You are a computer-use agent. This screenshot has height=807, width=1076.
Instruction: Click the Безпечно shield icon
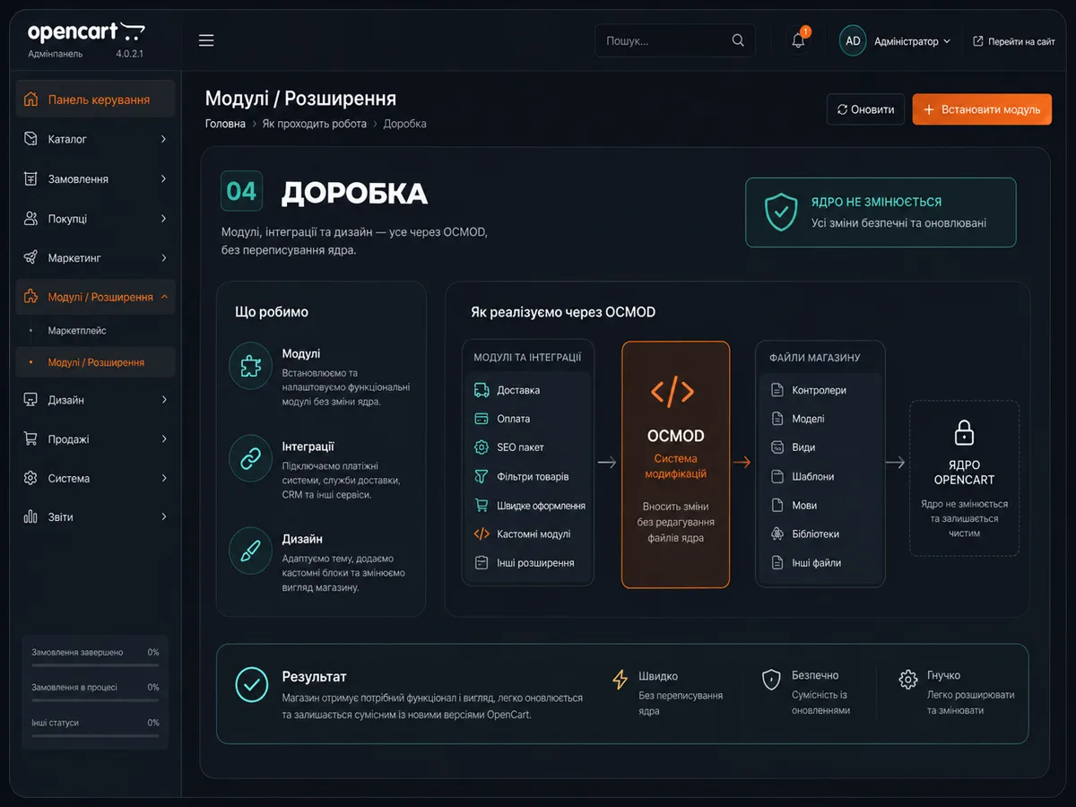(771, 679)
